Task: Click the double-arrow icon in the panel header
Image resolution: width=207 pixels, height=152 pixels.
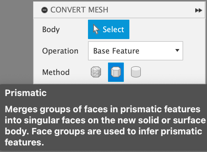Action: (198, 10)
